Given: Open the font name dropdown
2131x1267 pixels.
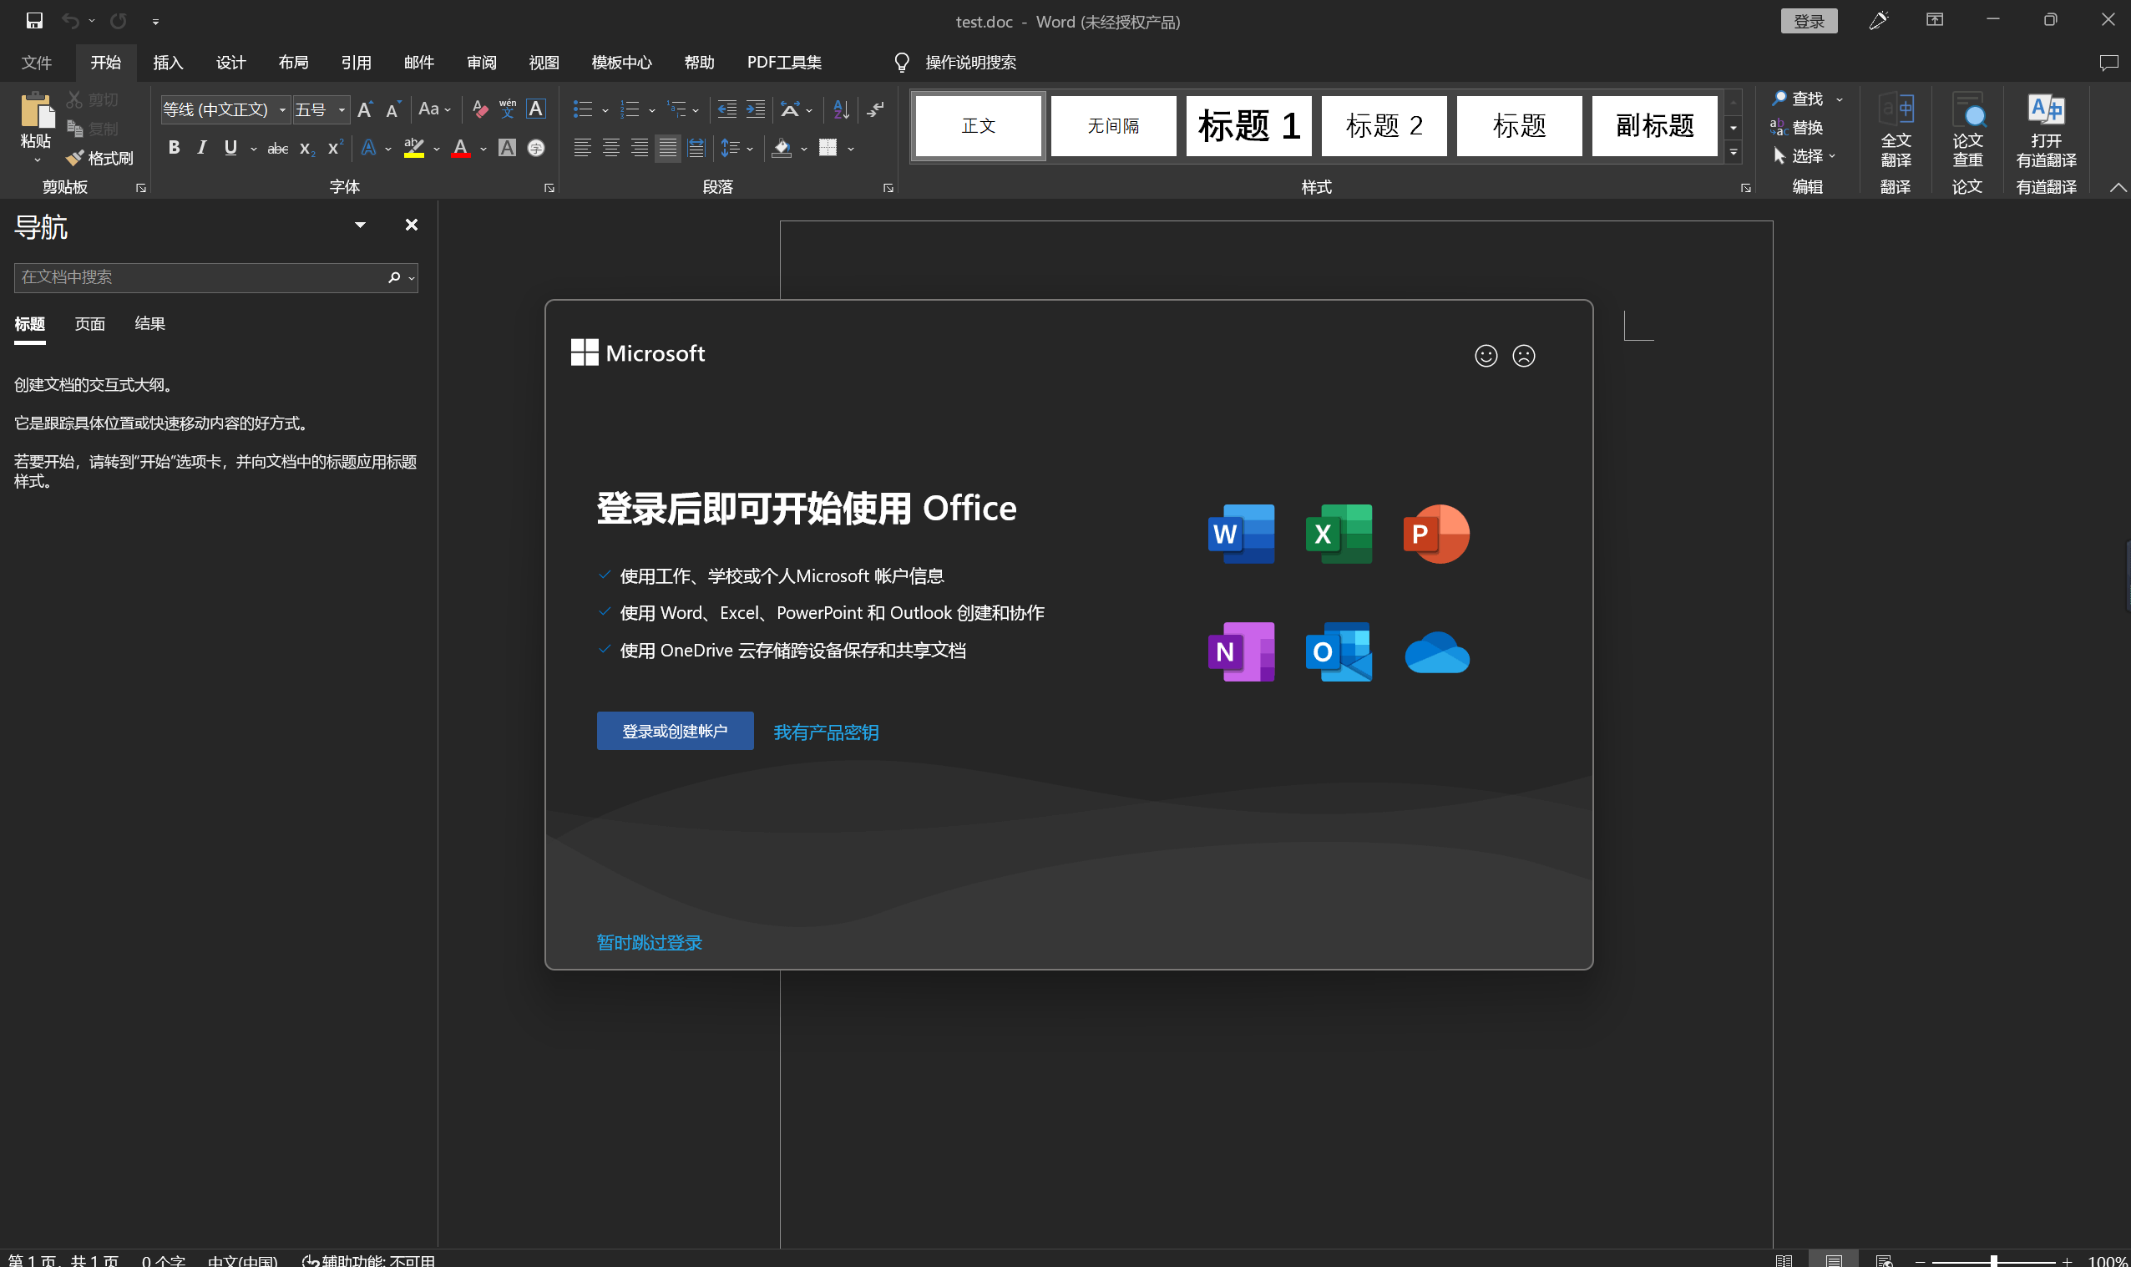Looking at the screenshot, I should (x=282, y=110).
